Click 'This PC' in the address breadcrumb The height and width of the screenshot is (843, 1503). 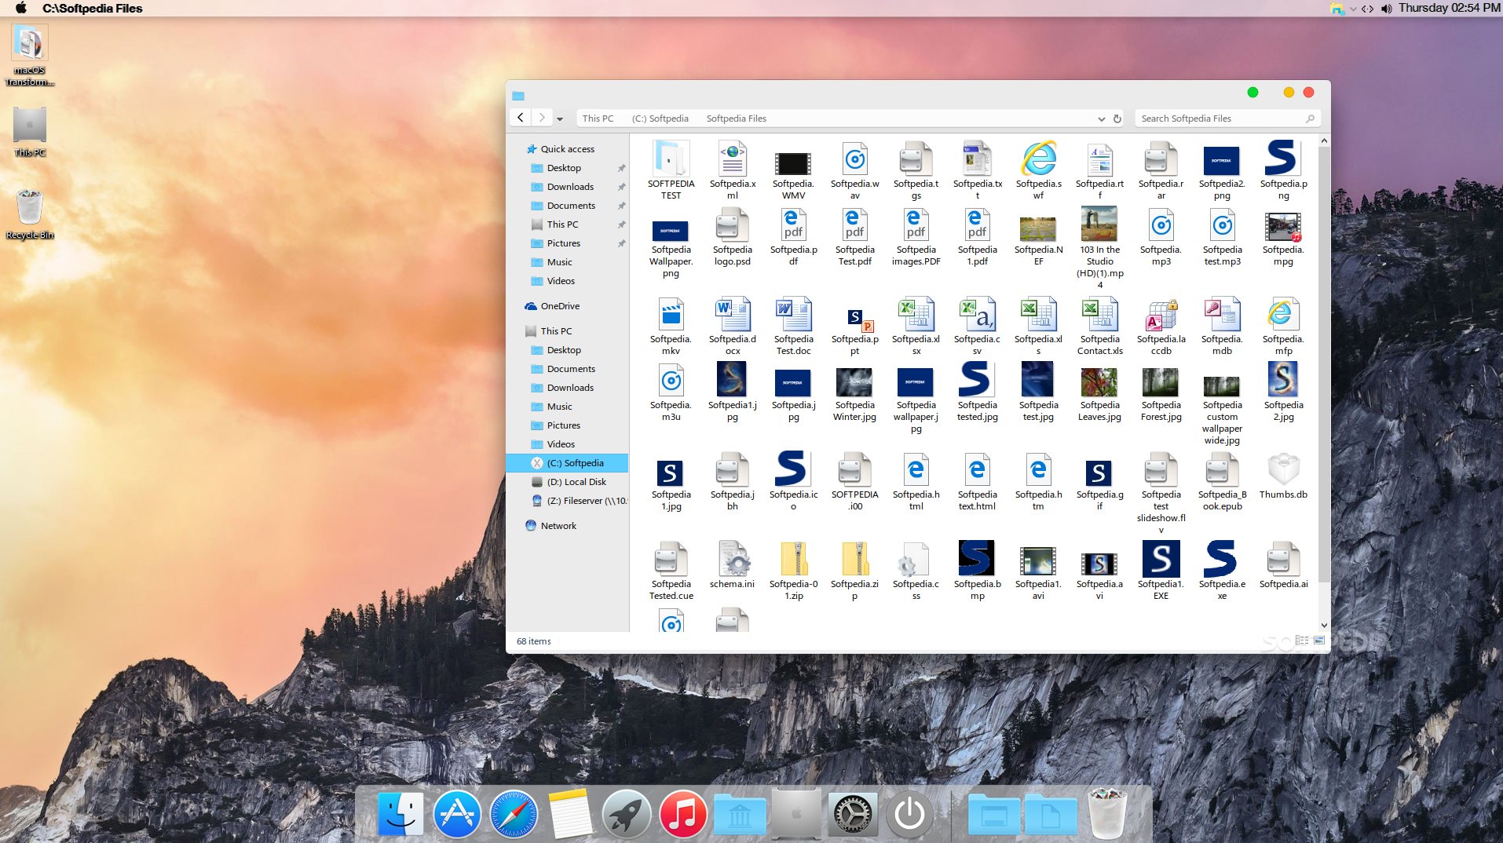point(598,119)
